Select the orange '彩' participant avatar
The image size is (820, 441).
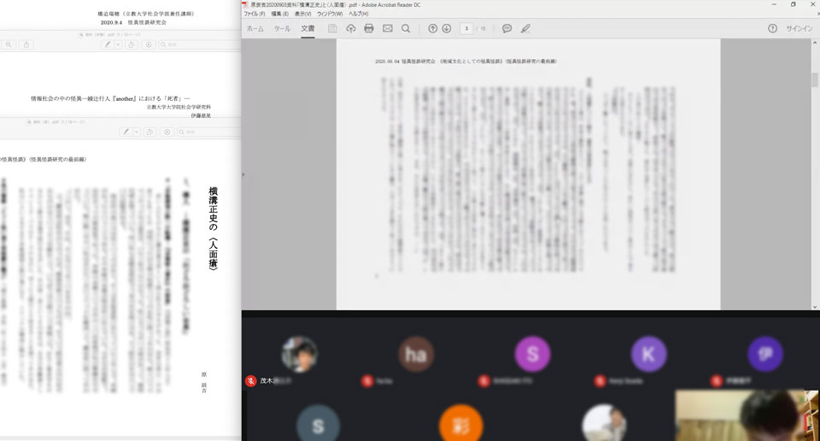[460, 423]
